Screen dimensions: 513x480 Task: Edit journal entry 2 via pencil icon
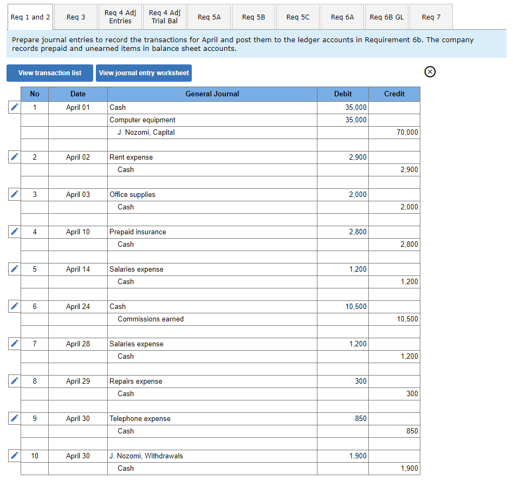click(x=15, y=157)
